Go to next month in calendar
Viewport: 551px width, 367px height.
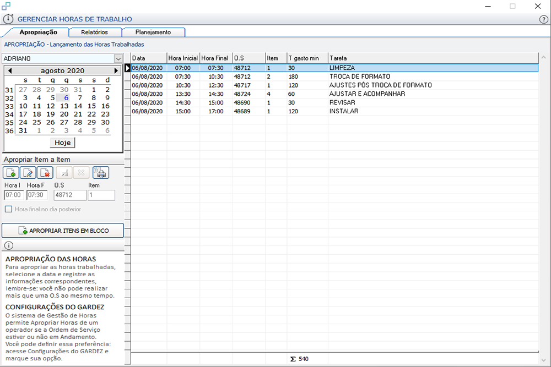coord(116,70)
